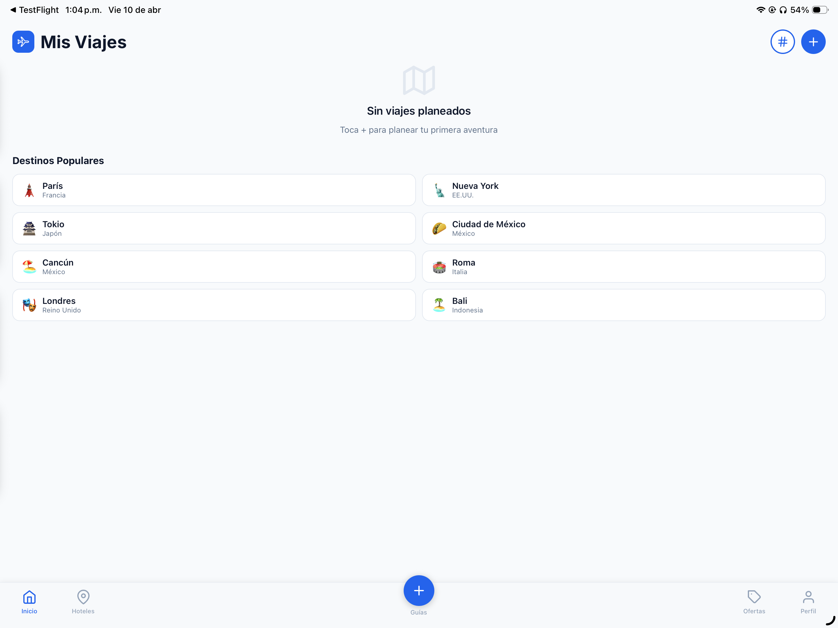The width and height of the screenshot is (838, 628).
Task: Tap the folded map empty-state icon
Action: [419, 80]
